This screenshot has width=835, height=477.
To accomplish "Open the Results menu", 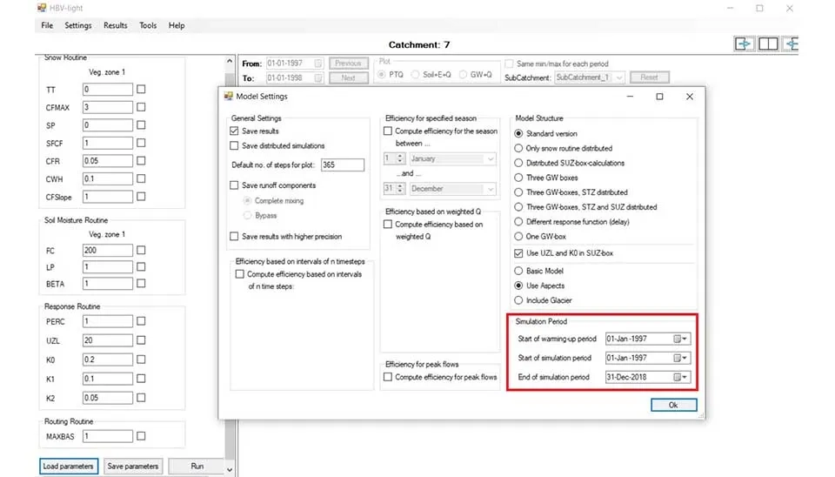I will pos(116,25).
